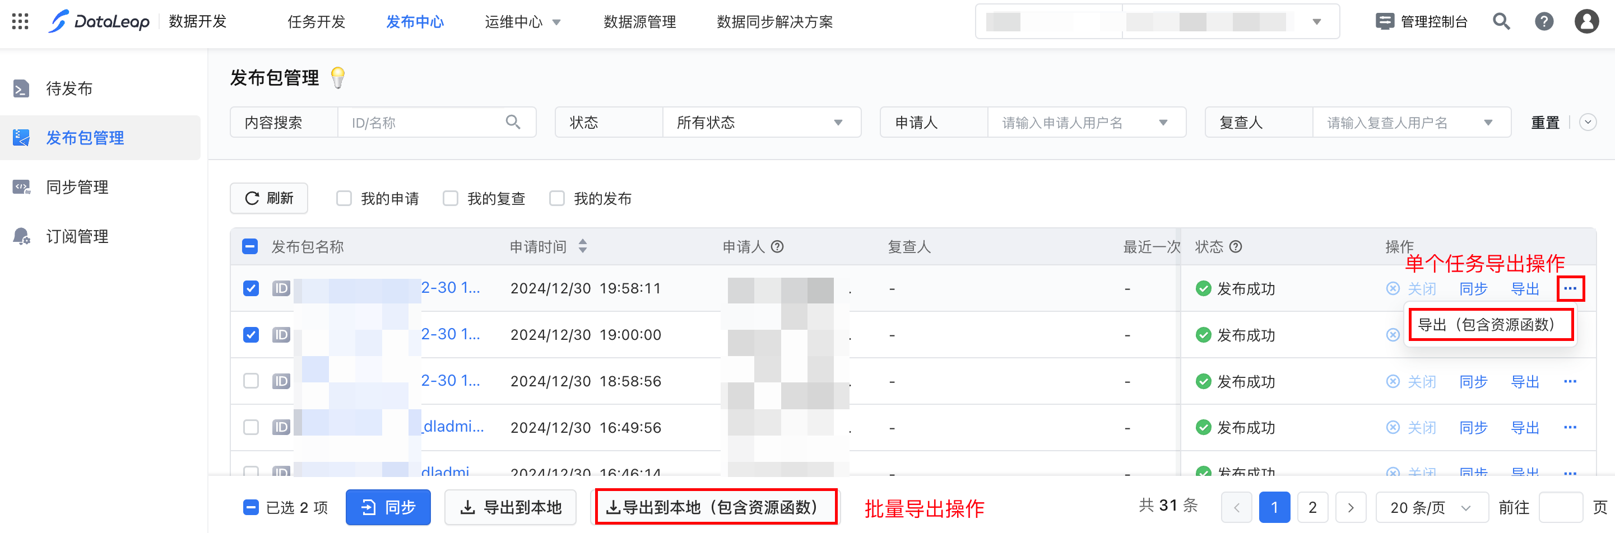The height and width of the screenshot is (533, 1615).
Task: Go to page 2
Action: pyautogui.click(x=1312, y=507)
